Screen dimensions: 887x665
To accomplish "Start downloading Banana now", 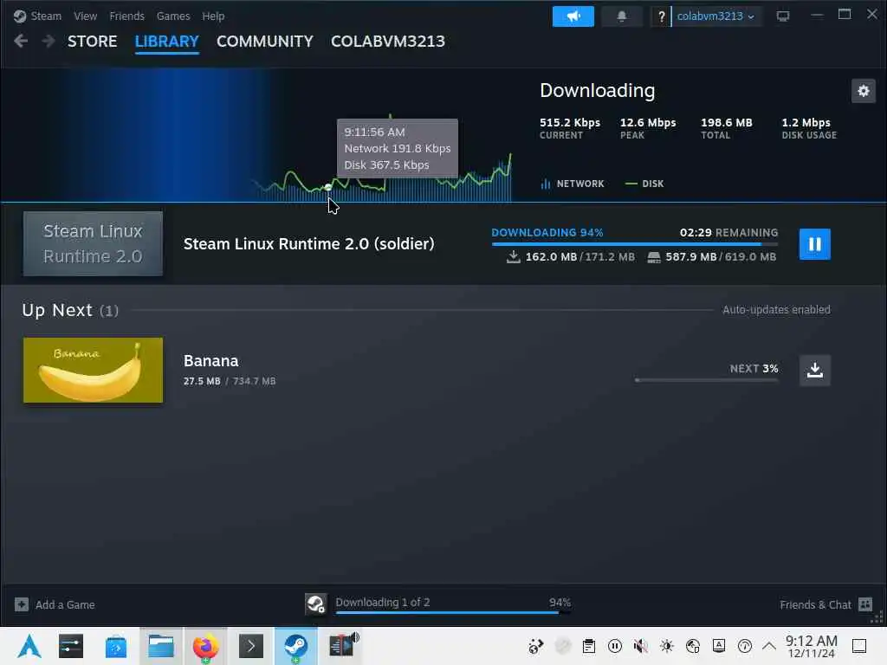I will click(814, 371).
